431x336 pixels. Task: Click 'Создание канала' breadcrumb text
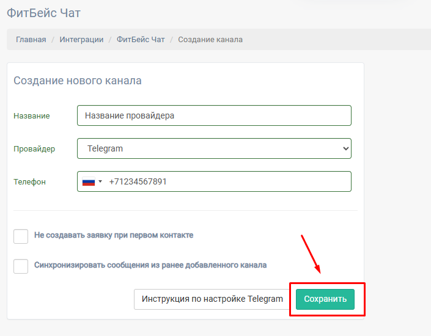click(210, 40)
